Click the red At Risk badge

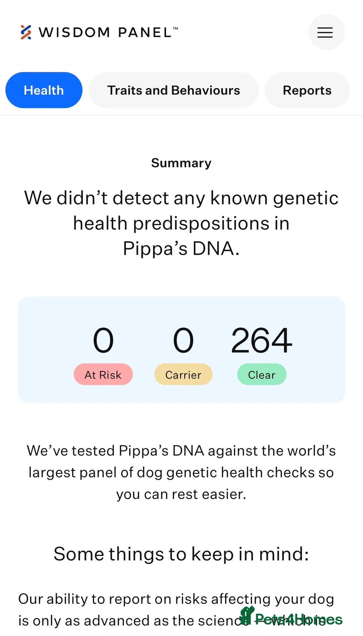[x=103, y=375]
